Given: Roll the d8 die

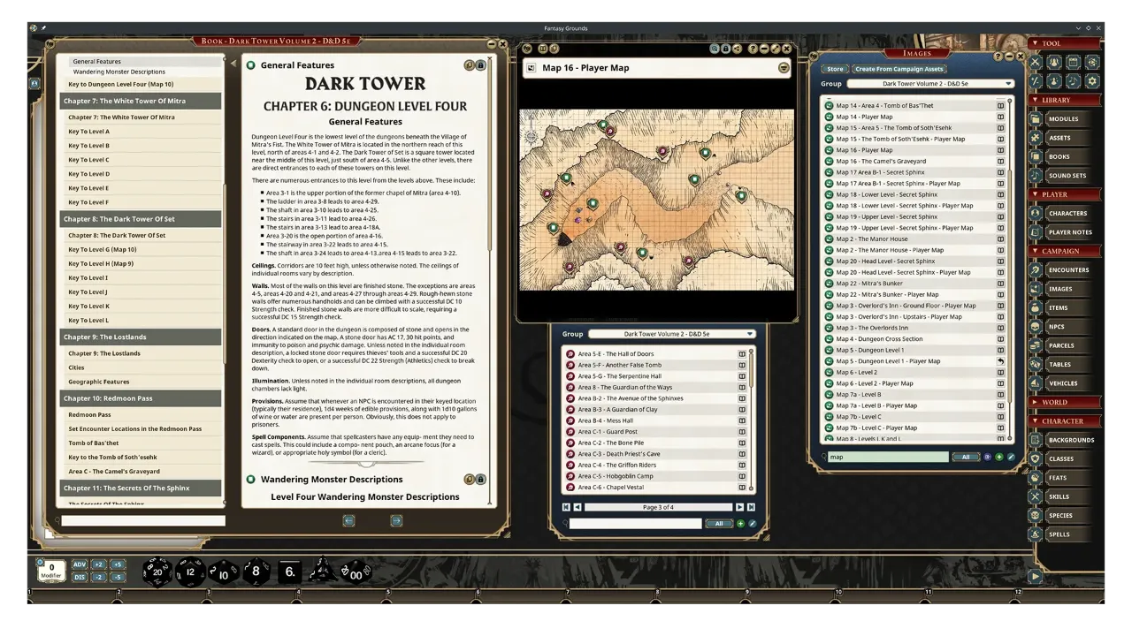Looking at the screenshot, I should (256, 572).
